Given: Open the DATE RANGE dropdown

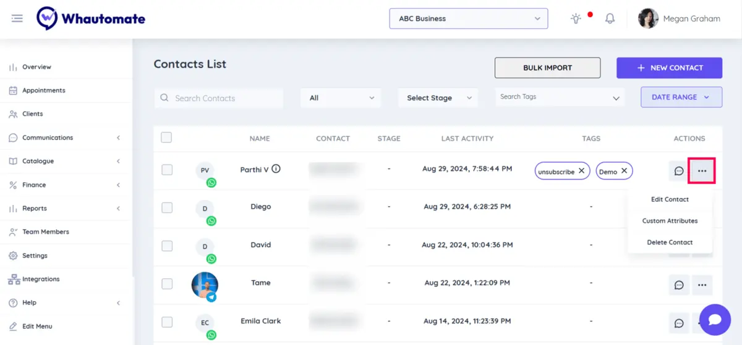Looking at the screenshot, I should [x=681, y=98].
